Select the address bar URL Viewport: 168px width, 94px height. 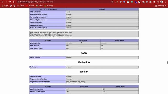coord(36,2)
